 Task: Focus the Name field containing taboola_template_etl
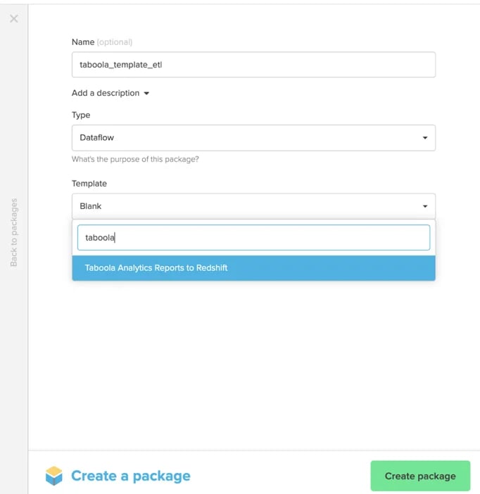click(x=253, y=65)
